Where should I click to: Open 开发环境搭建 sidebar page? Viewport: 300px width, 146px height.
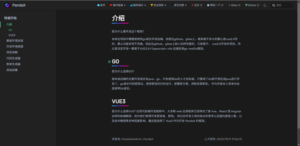coord(15,47)
